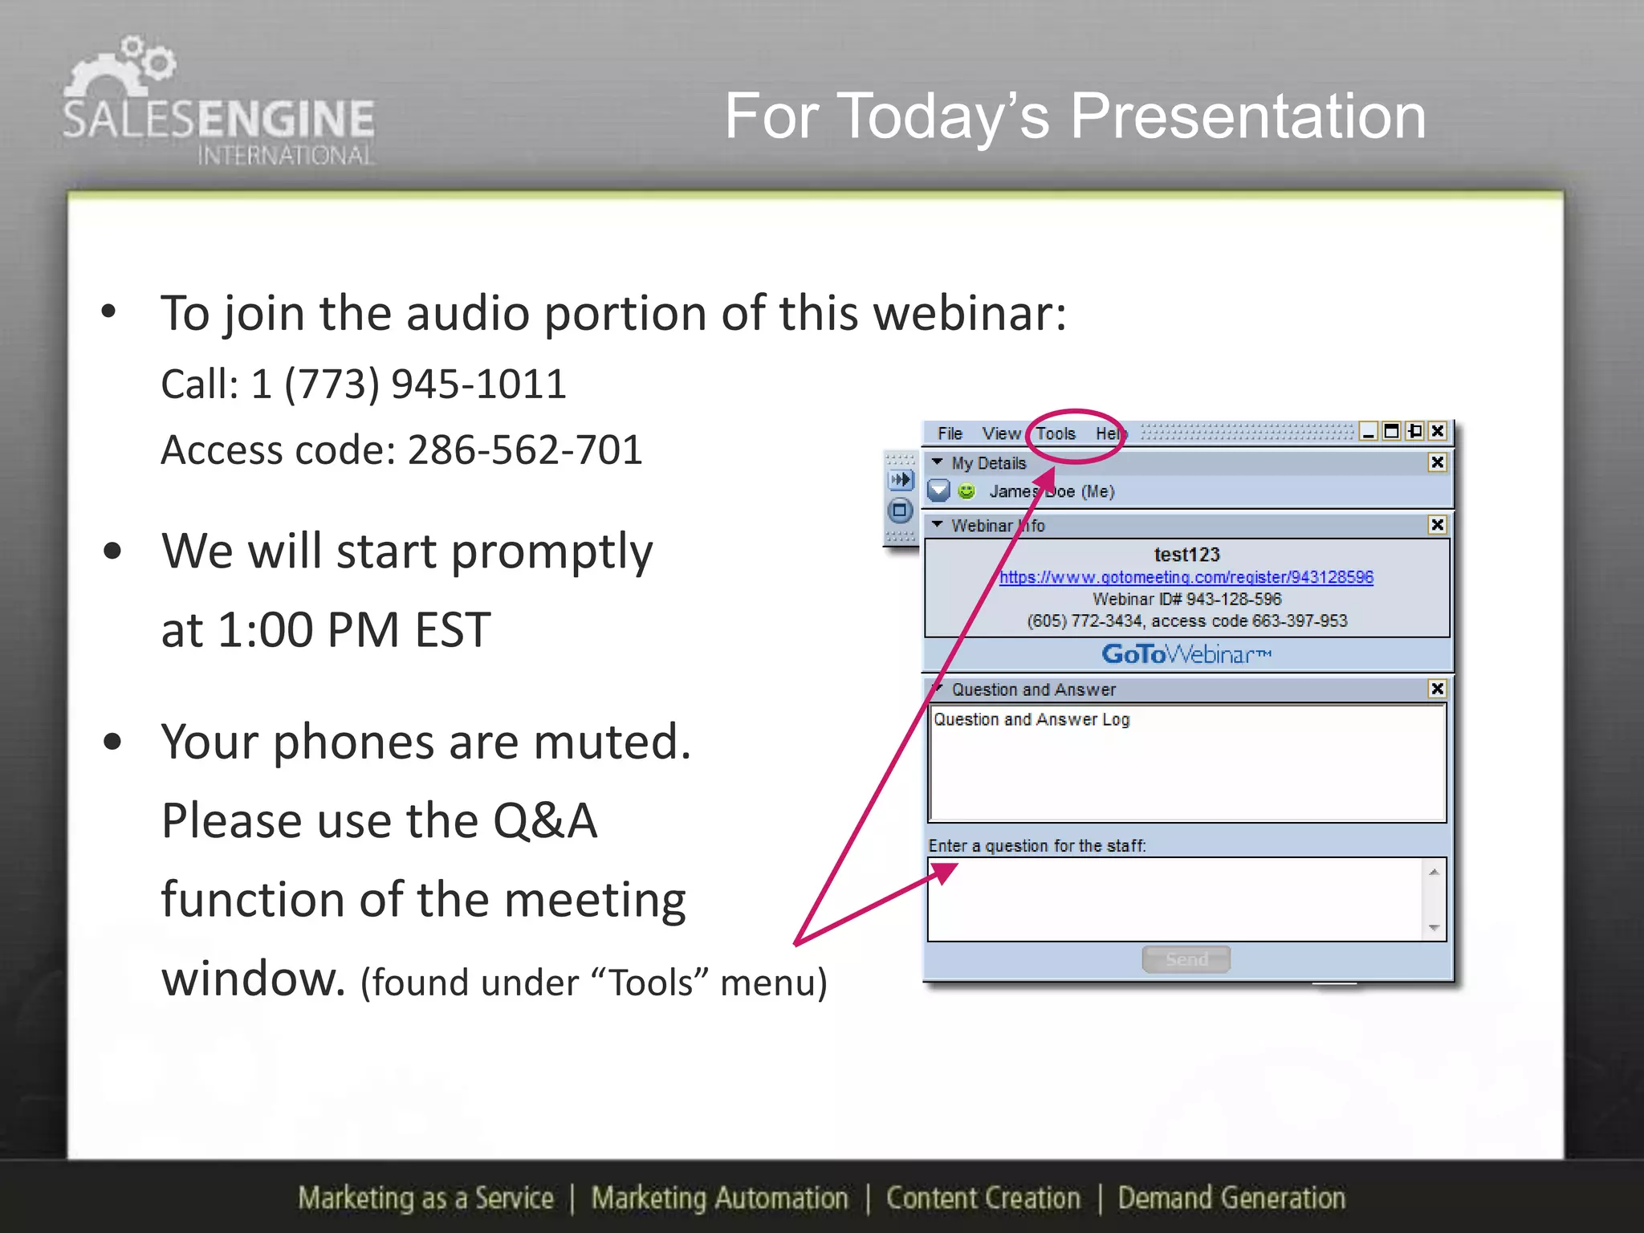The height and width of the screenshot is (1233, 1644).
Task: Click the question box scroll down arrow
Action: tap(1434, 929)
